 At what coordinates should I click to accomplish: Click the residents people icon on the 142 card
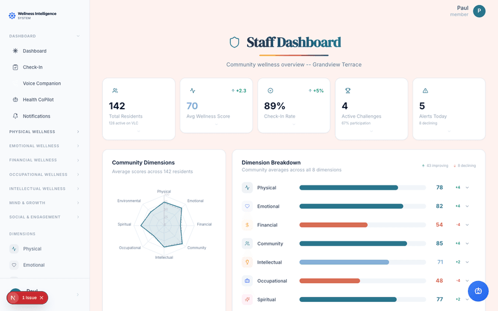click(x=115, y=91)
